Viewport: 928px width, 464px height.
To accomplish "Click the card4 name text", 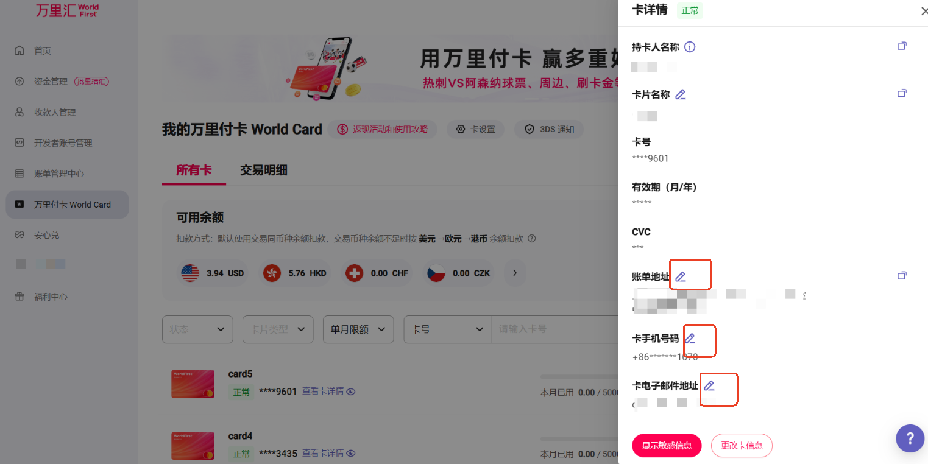I will click(x=240, y=436).
